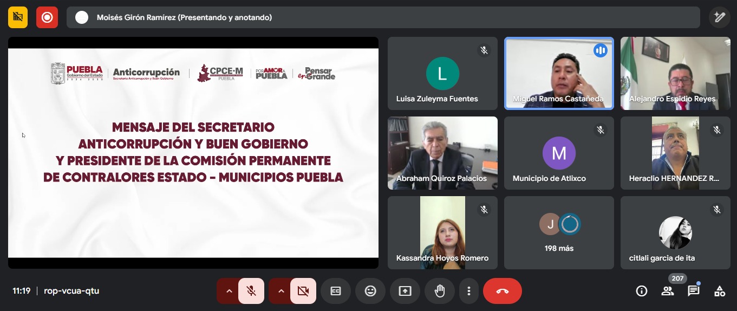Open the emoji reactions picker
The image size is (737, 311).
pos(370,291)
